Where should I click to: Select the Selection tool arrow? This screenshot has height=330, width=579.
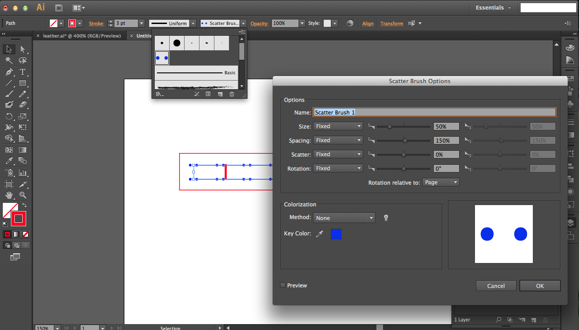coord(9,49)
